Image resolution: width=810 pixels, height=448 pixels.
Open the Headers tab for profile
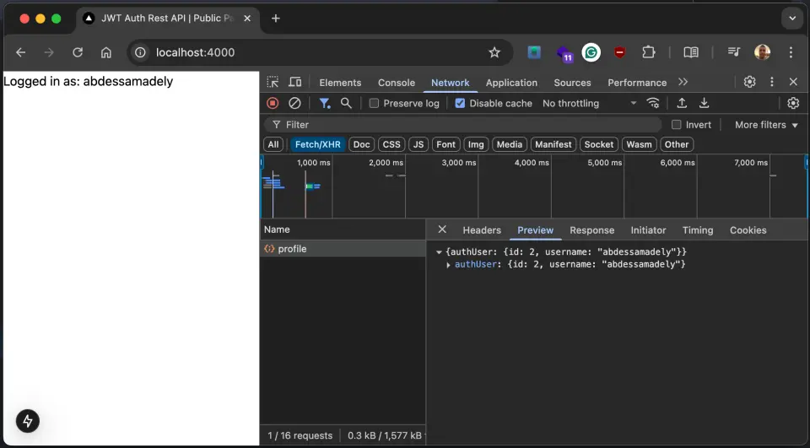pyautogui.click(x=481, y=230)
